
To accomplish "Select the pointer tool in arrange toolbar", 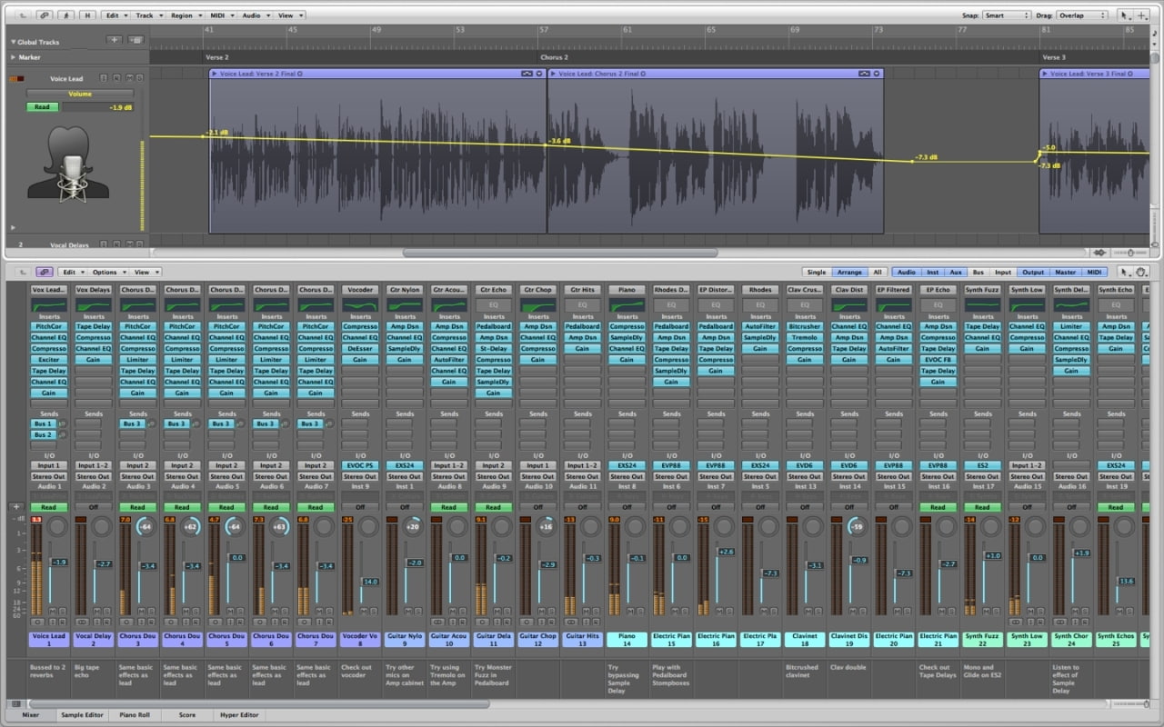I will coord(1126,15).
